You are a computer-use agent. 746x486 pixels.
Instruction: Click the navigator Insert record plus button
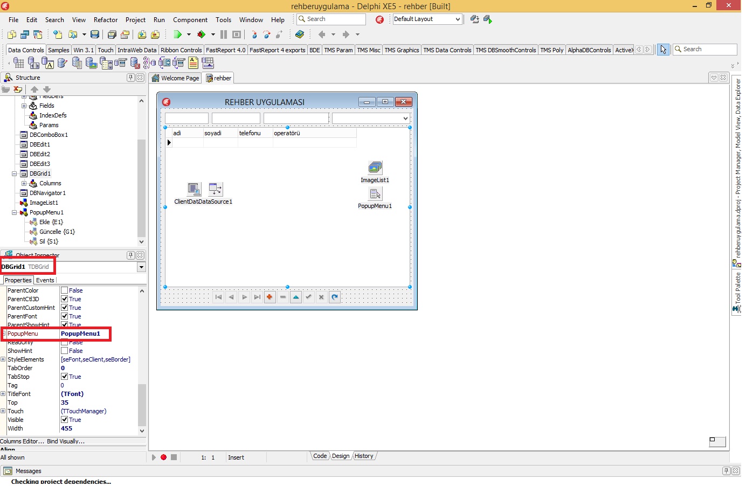[x=270, y=297]
